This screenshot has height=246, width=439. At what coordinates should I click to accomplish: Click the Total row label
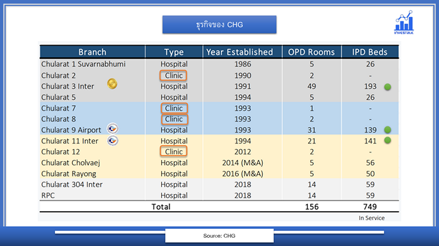161,206
